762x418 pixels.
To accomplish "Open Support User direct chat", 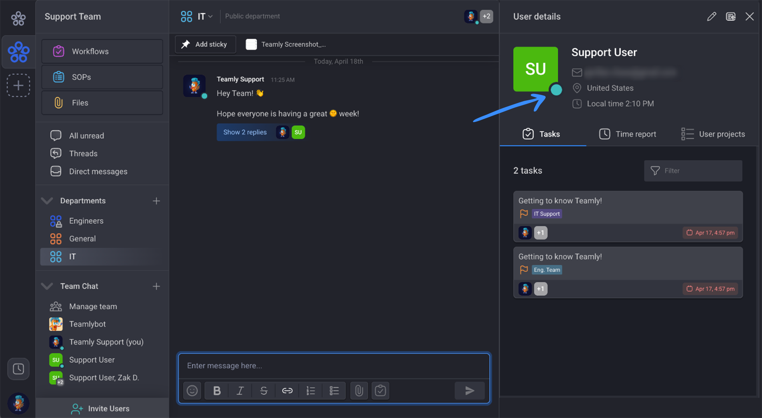I will 92,360.
